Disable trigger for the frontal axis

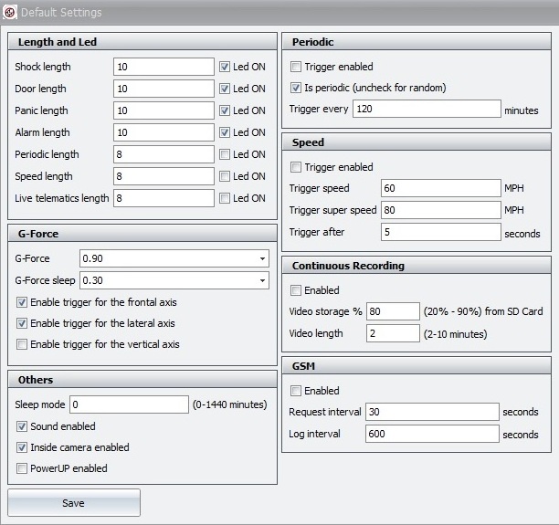(x=22, y=302)
